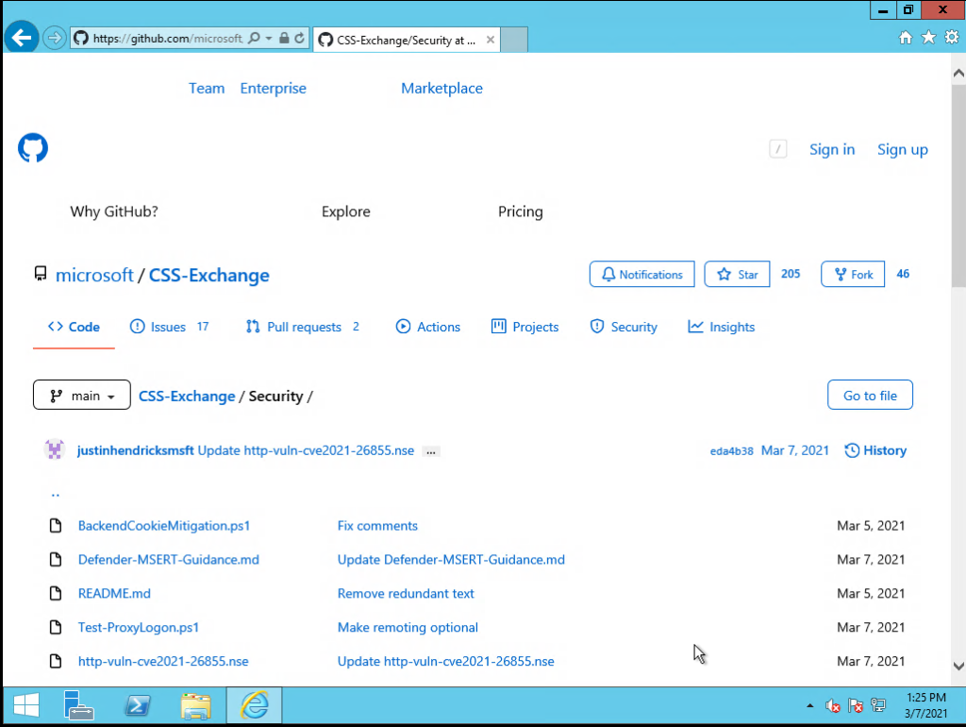Click the network tray icon
The width and height of the screenshot is (966, 727).
coord(878,705)
